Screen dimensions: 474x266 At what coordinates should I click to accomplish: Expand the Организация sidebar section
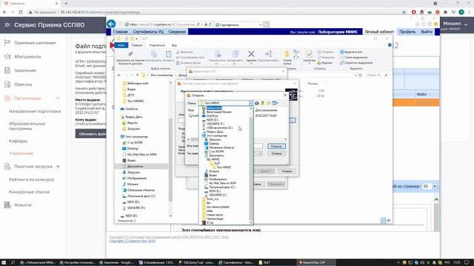click(x=58, y=98)
